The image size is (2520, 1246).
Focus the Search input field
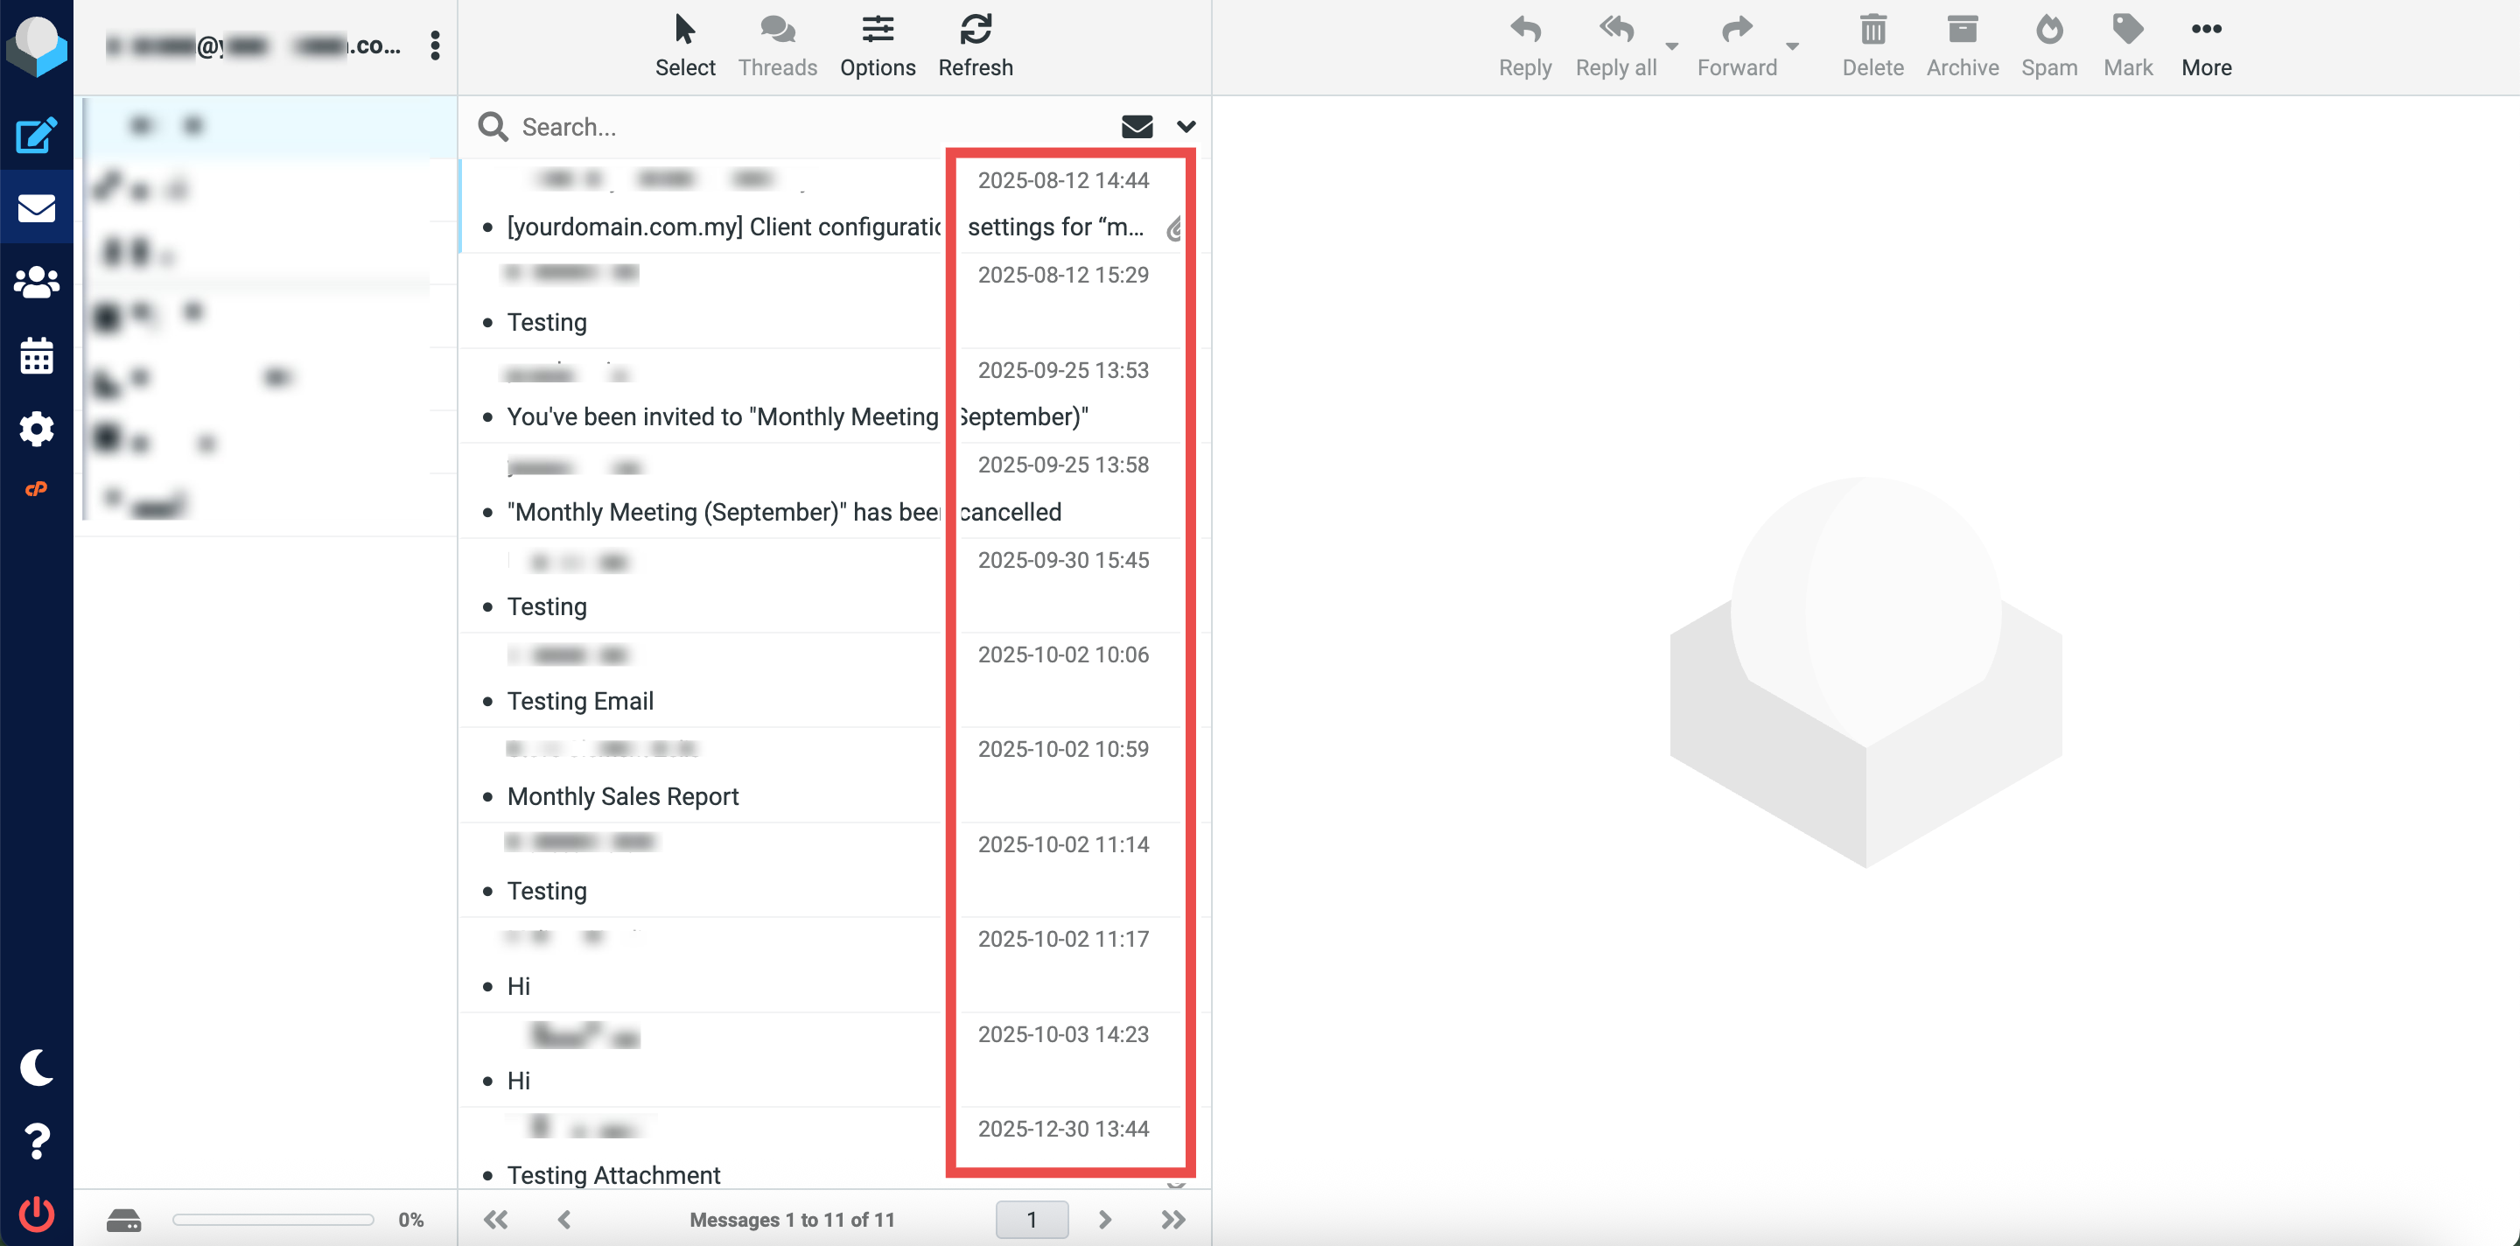(812, 126)
